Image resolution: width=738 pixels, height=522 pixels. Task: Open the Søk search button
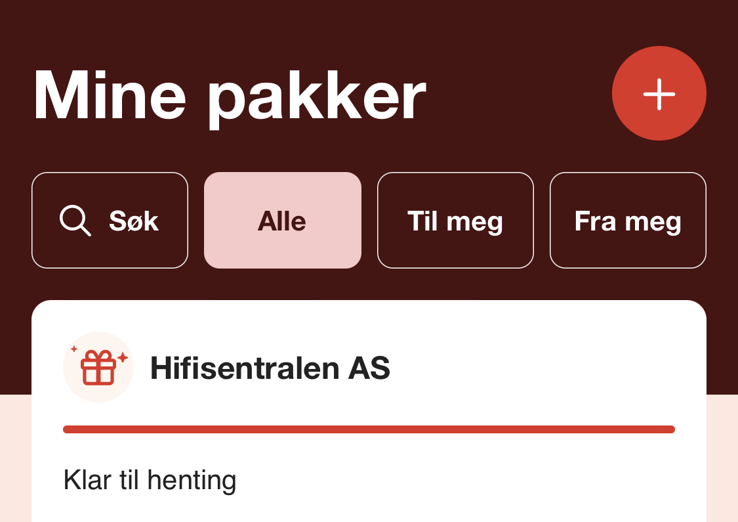[110, 221]
